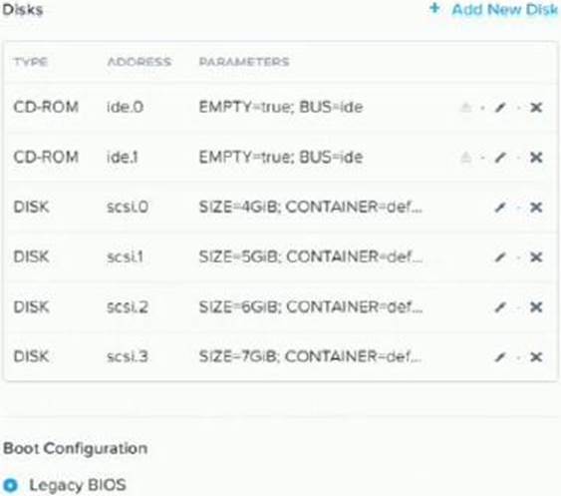Viewport: 561px width, 496px height.
Task: Click the PARAMETERS column header
Action: [x=244, y=62]
